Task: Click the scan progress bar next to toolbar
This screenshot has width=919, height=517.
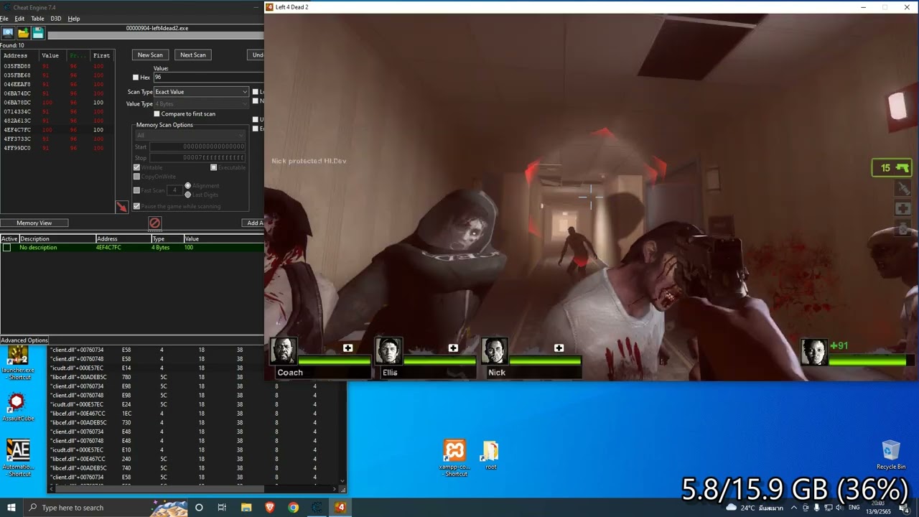Action: tap(156, 35)
